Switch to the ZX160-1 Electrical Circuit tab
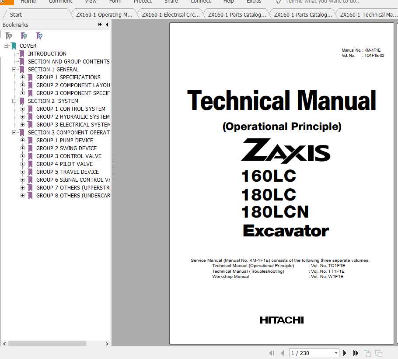This screenshot has width=398, height=359. coord(170,14)
